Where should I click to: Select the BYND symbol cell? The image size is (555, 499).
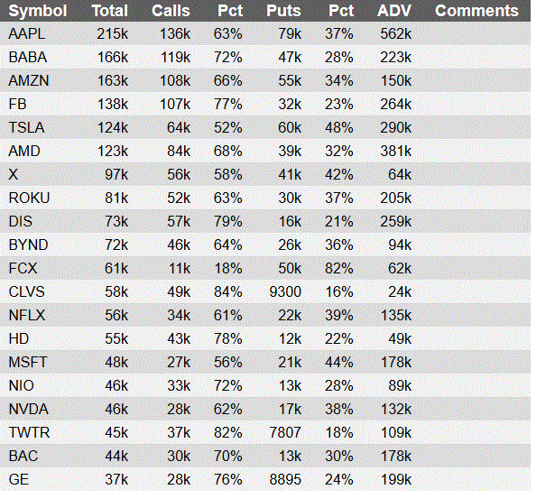click(28, 245)
